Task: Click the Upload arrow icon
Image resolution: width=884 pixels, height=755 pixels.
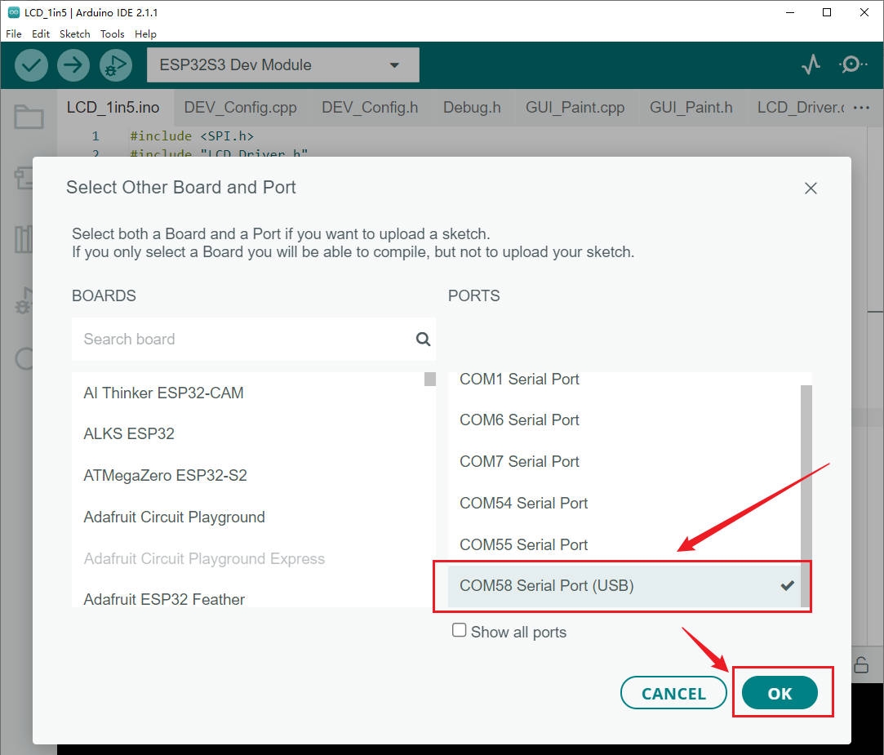Action: pyautogui.click(x=73, y=64)
